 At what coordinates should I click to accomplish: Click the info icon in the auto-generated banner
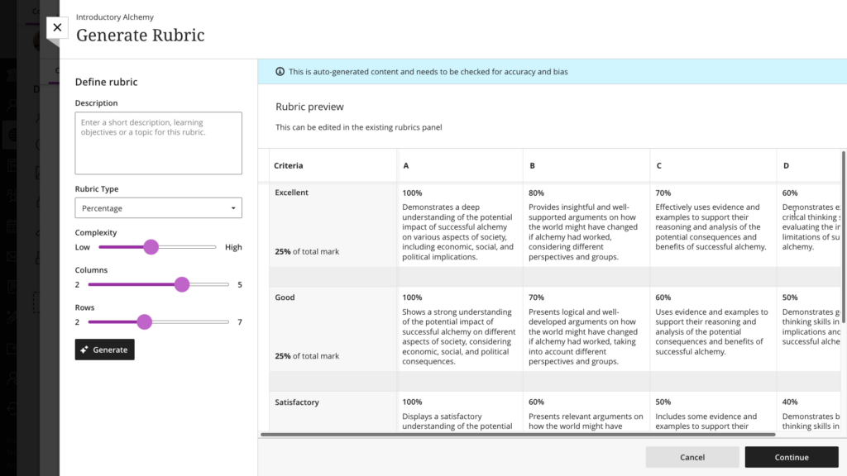(280, 72)
